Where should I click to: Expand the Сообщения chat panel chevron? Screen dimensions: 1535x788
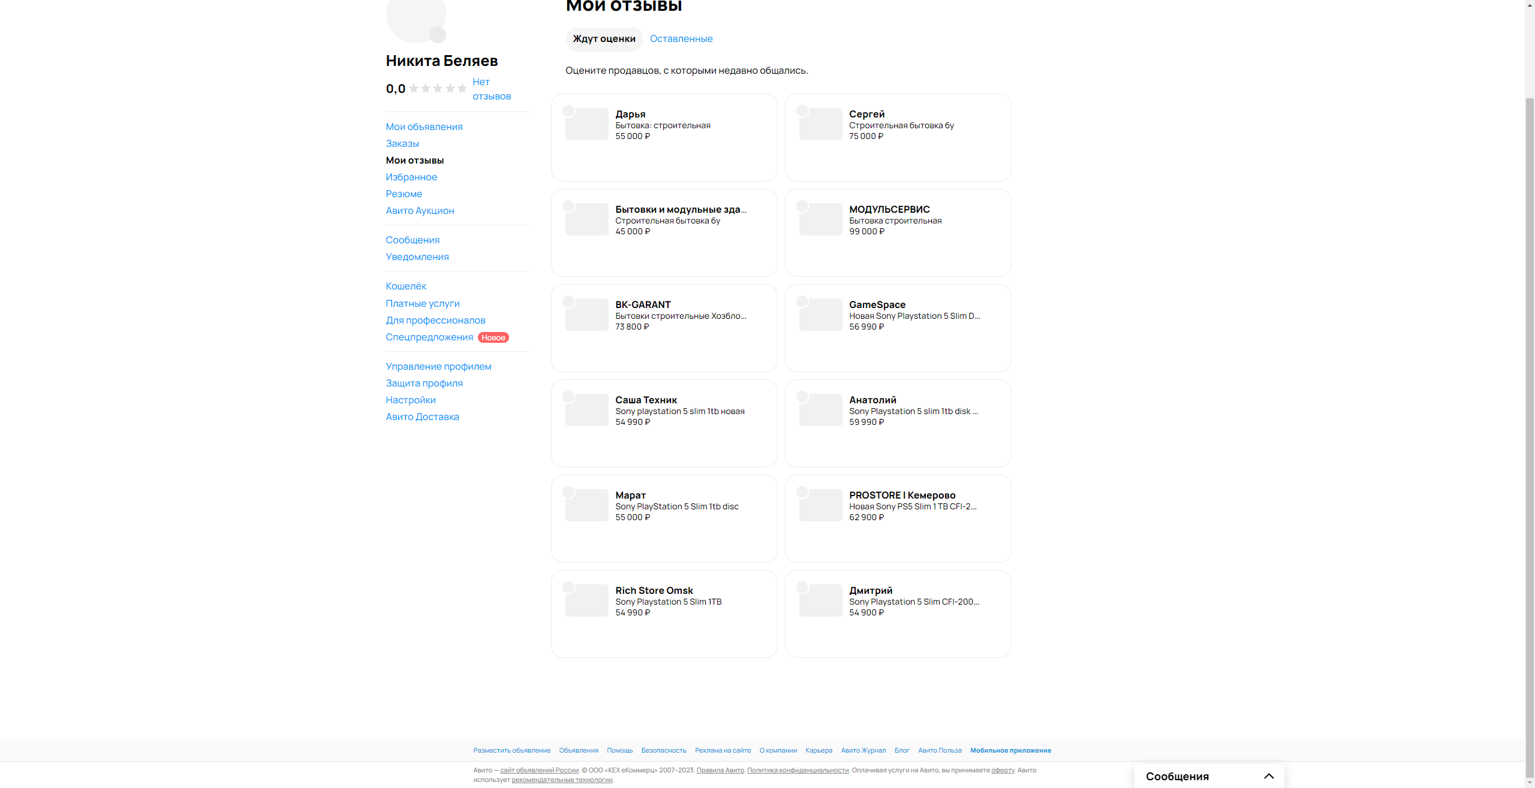tap(1268, 776)
